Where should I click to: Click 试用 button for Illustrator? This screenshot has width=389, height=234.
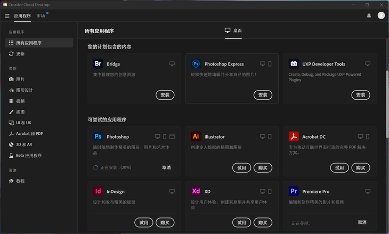point(241,168)
